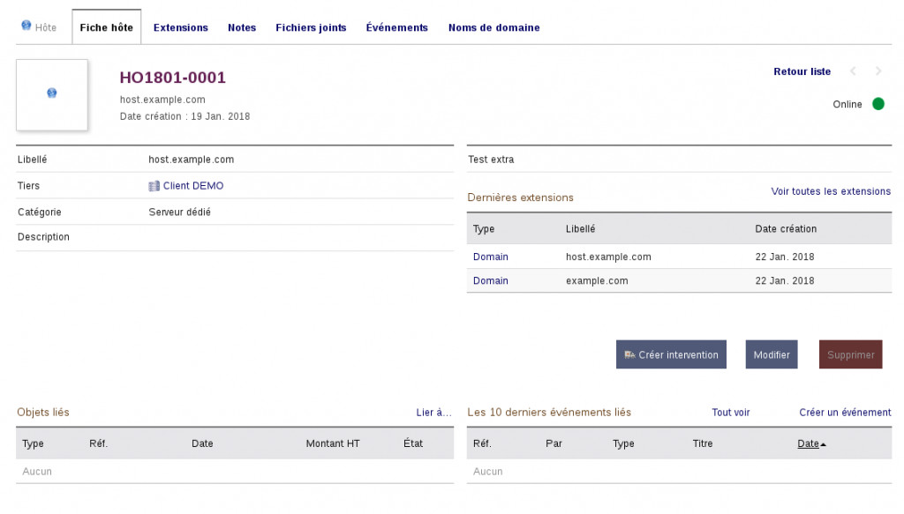Open the Noms de domaine tab

click(493, 27)
